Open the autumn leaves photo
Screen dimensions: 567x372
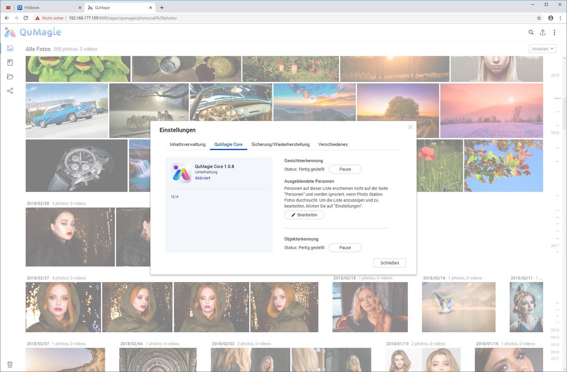coord(504,166)
